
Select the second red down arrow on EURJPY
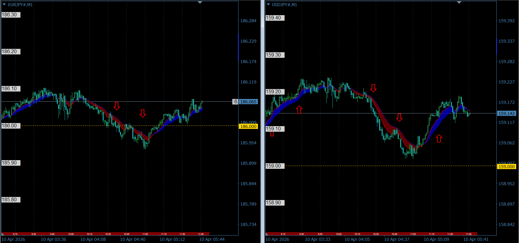[x=143, y=113]
